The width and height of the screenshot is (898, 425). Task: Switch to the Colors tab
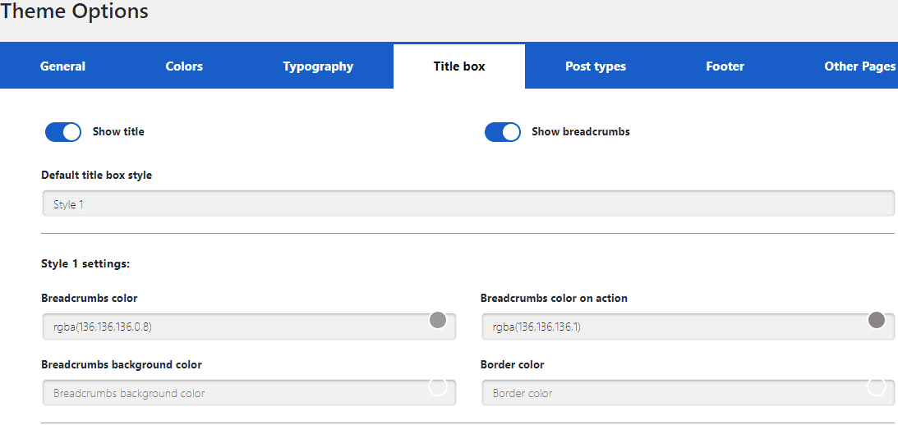pyautogui.click(x=184, y=66)
